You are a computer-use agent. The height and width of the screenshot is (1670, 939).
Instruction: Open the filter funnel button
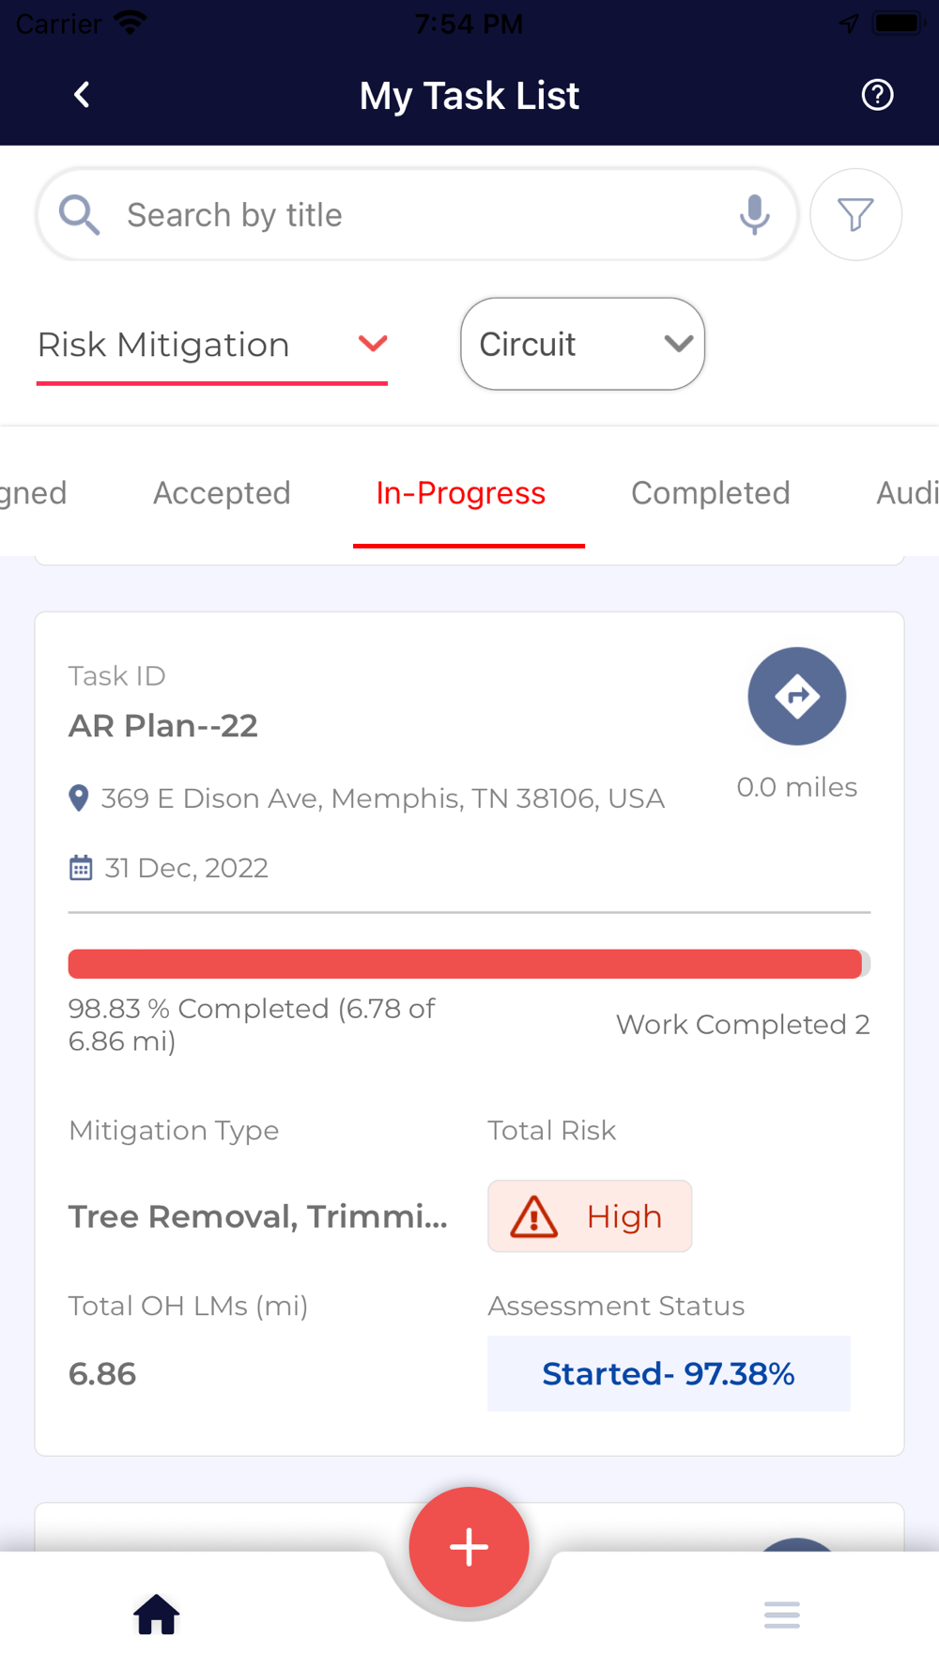click(855, 215)
